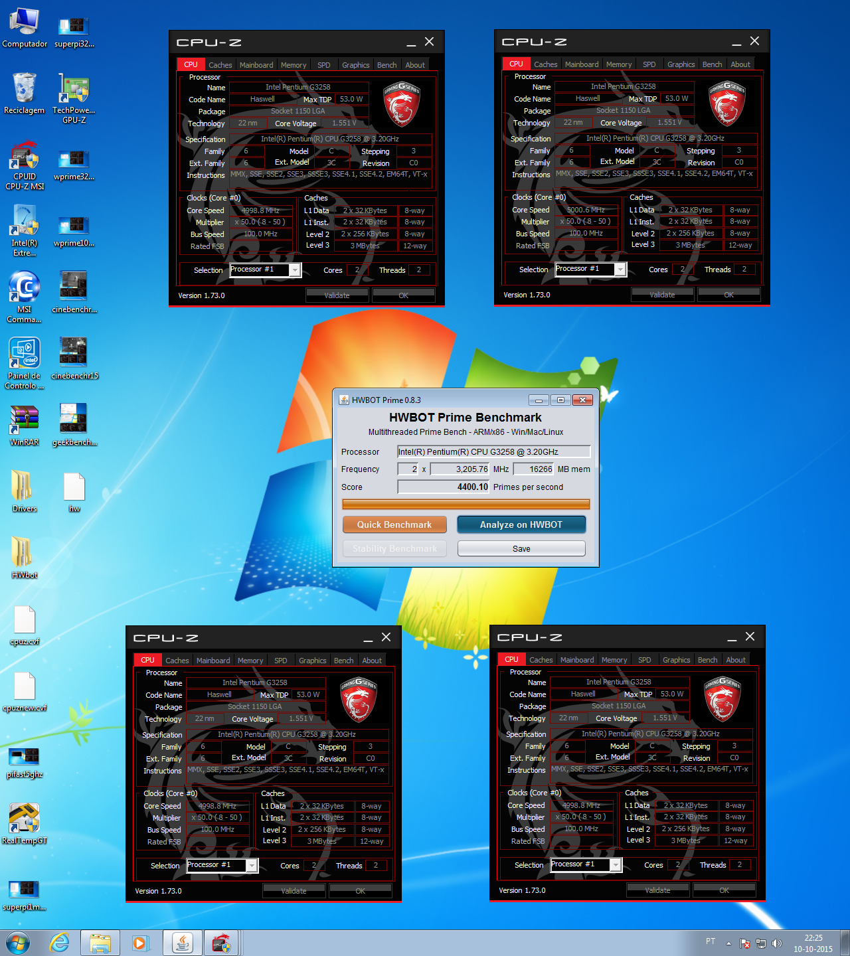The image size is (850, 956).
Task: Click the orange HWBOT Prime progress bar
Action: 466,505
